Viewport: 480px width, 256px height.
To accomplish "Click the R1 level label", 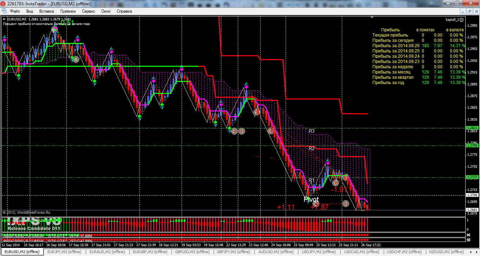I will (x=312, y=180).
